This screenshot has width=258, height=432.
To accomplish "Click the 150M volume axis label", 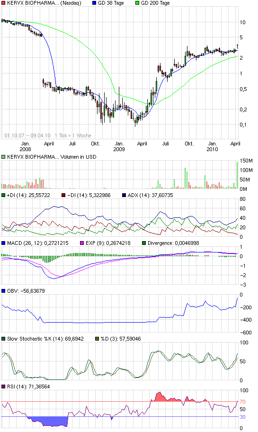I will [x=246, y=161].
